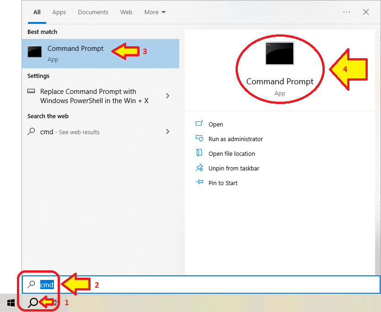Click magnifier icon inside search box
381x312 pixels.
coord(31,284)
